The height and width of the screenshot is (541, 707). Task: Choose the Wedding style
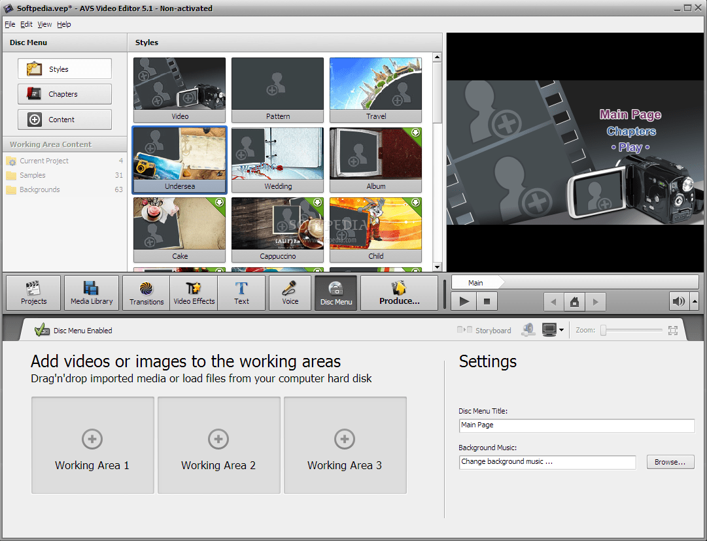pos(277,160)
